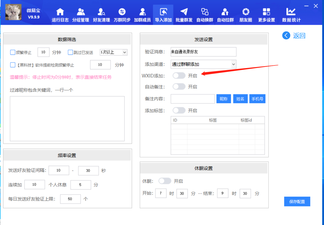Viewport: 324px width, 225px height.
Task: Open 朋友圈 moments icon
Action: (246, 12)
